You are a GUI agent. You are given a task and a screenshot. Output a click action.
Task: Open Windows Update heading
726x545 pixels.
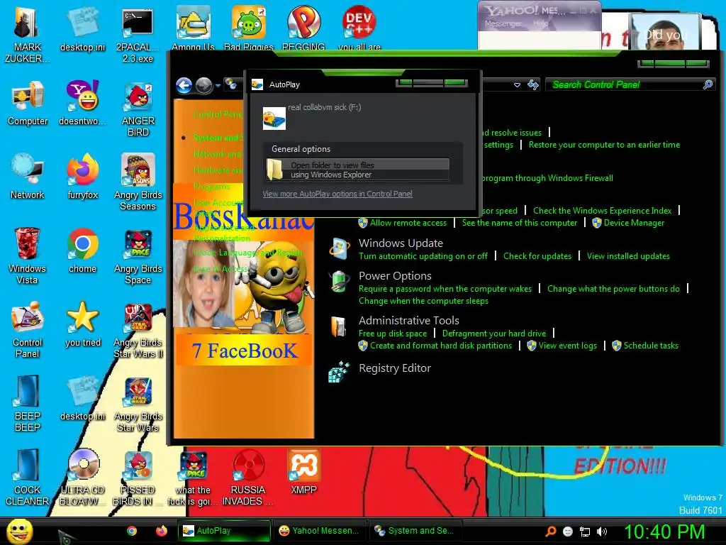pyautogui.click(x=401, y=243)
